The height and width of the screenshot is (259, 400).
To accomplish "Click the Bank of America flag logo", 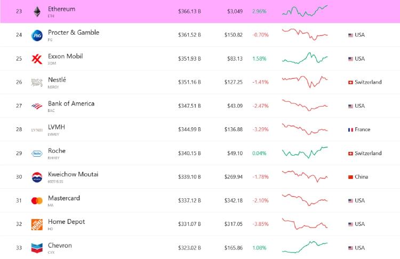I will [x=37, y=106].
